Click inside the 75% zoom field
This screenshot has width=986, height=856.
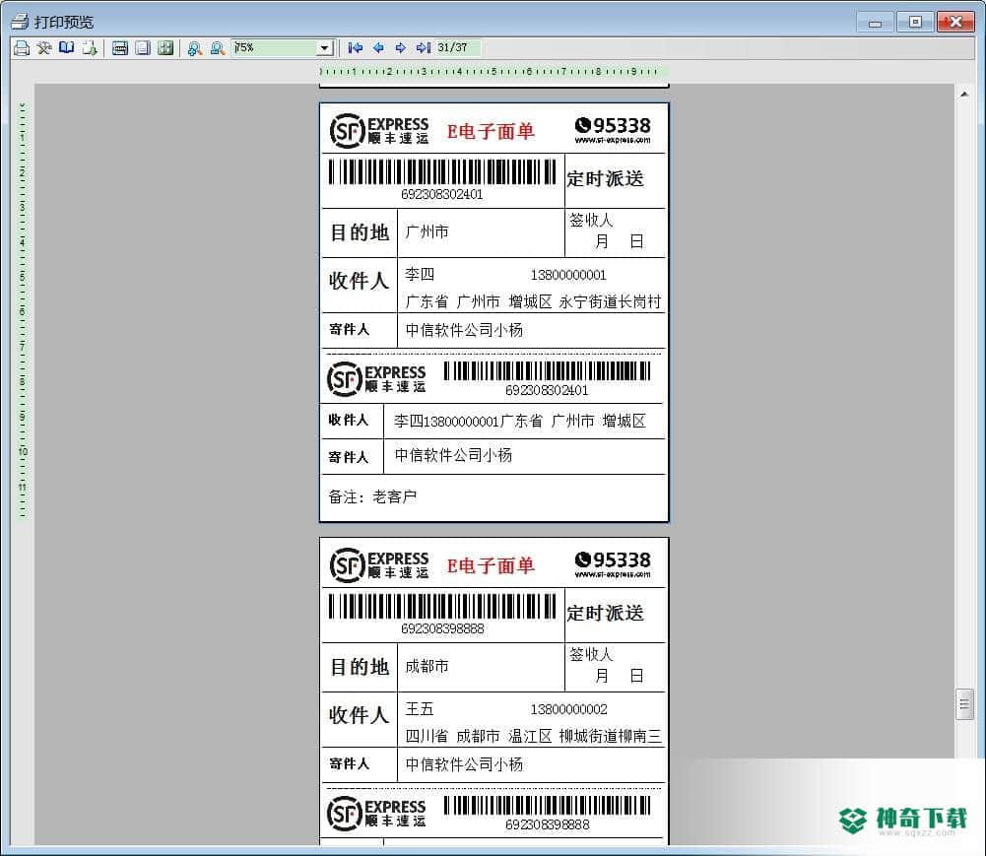tap(275, 48)
